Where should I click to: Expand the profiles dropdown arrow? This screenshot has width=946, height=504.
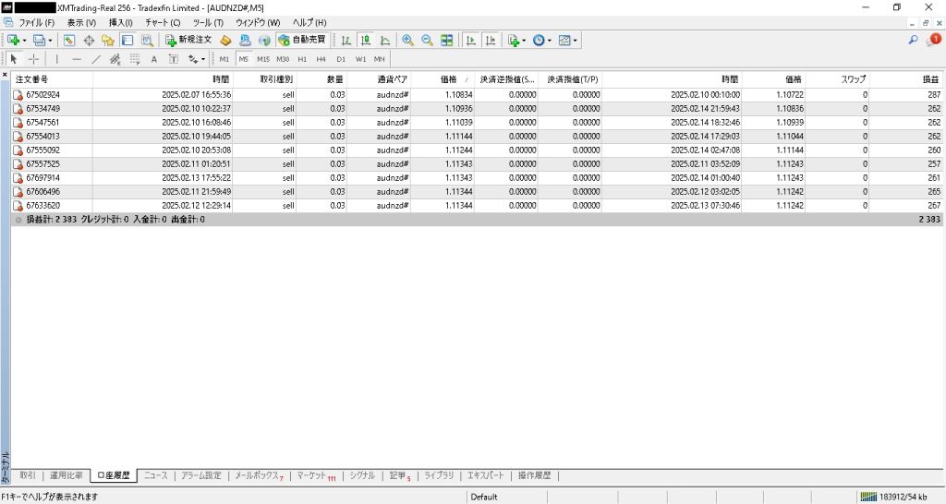[x=50, y=41]
